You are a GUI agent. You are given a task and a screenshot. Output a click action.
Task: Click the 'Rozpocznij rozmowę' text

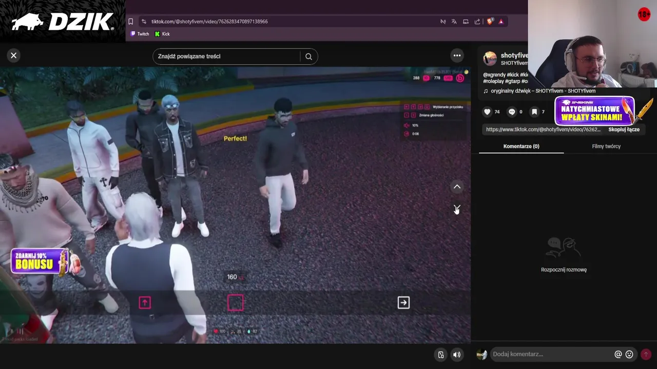pyautogui.click(x=564, y=270)
